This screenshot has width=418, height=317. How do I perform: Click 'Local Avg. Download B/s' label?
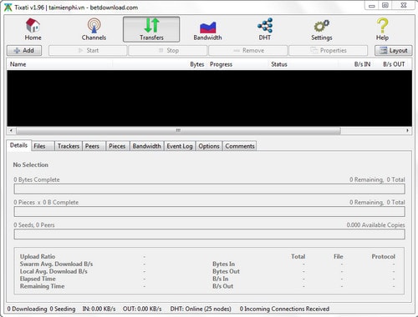coord(54,271)
